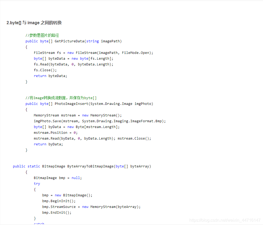Click the PhotoImageInsert method signature line
Viewport: 263px width, 225px height.
tap(89, 104)
